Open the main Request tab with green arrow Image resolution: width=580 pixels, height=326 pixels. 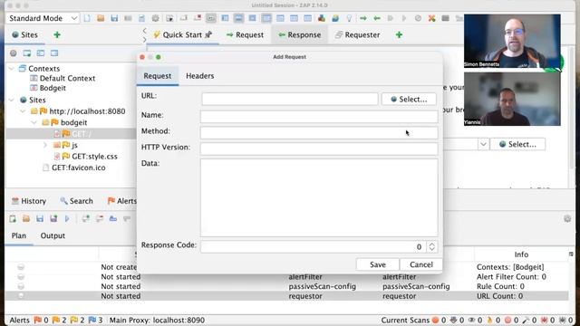point(246,34)
